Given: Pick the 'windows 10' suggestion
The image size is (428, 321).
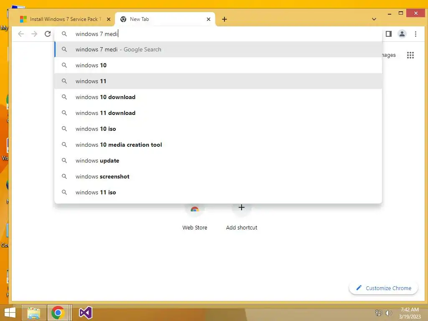Looking at the screenshot, I should (x=218, y=65).
